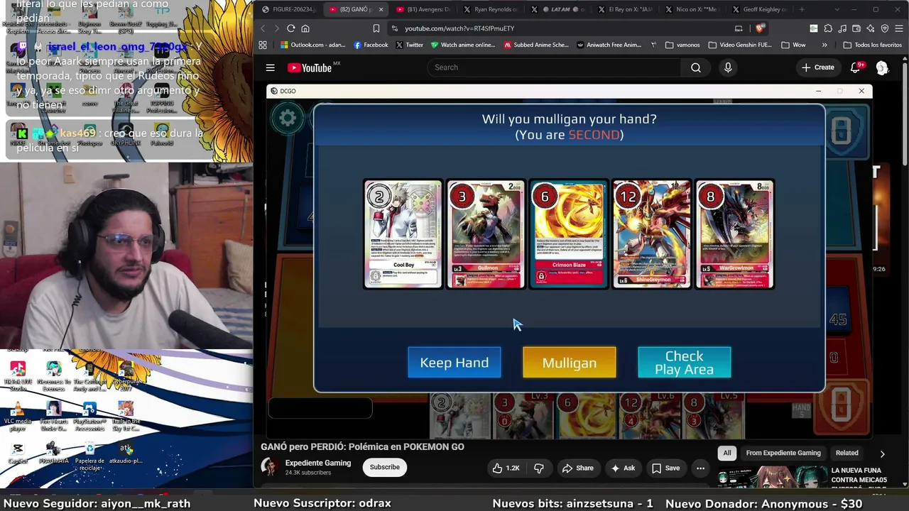The height and width of the screenshot is (511, 909).
Task: Save the video with the Save button
Action: 666,468
